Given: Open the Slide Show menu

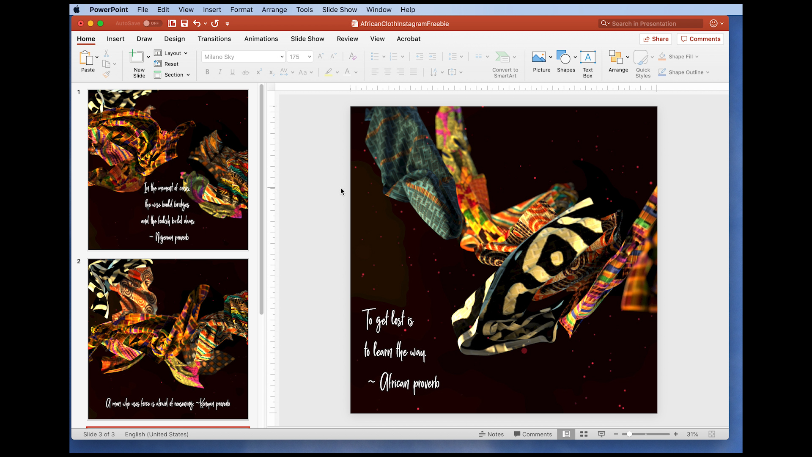Looking at the screenshot, I should pyautogui.click(x=339, y=9).
